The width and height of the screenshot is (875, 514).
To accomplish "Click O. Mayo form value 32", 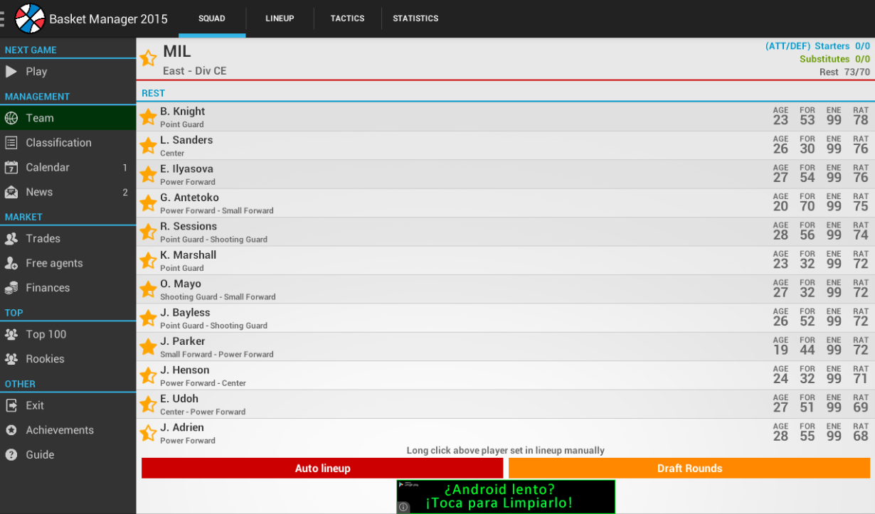I will point(807,293).
